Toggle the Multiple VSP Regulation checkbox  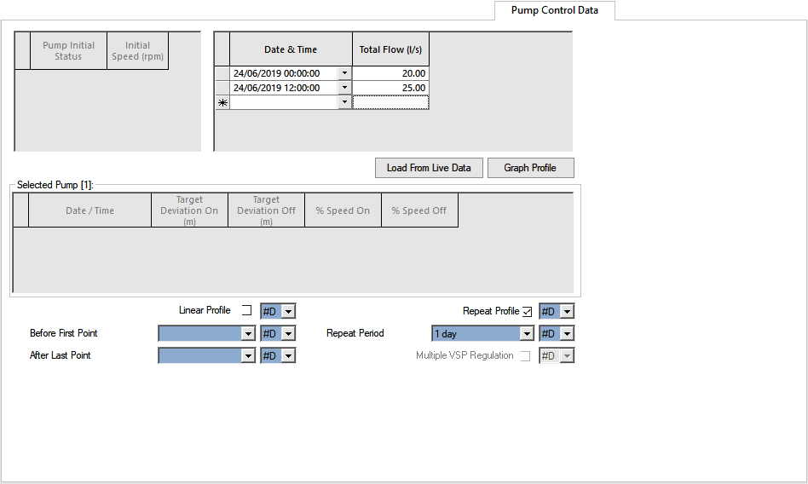[x=525, y=355]
